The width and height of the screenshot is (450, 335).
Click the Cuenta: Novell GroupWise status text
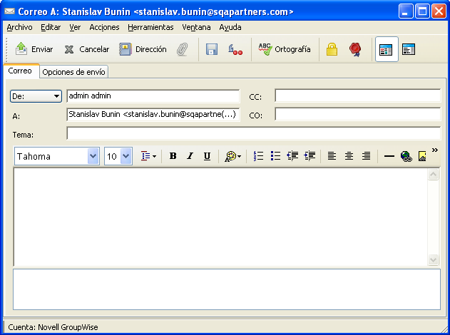53,327
